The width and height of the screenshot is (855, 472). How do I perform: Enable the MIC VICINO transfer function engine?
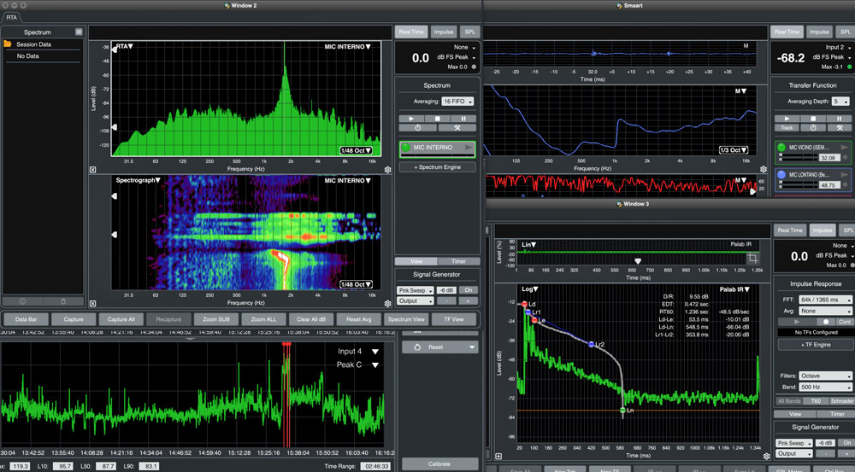point(780,147)
